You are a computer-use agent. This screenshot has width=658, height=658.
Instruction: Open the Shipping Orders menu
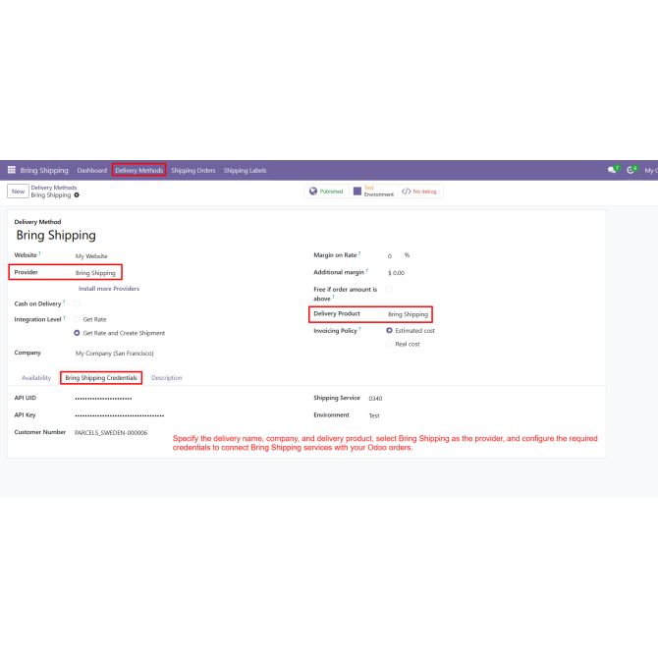coord(193,170)
